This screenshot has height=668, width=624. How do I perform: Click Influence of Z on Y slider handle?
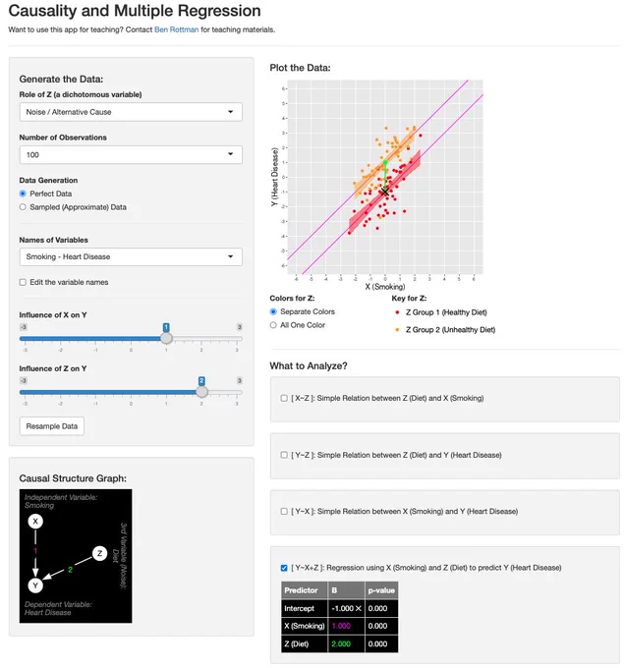coord(201,392)
